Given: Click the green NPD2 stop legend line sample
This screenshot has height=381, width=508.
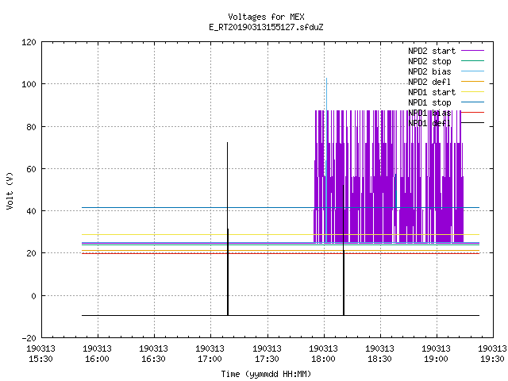Looking at the screenshot, I should (x=472, y=60).
